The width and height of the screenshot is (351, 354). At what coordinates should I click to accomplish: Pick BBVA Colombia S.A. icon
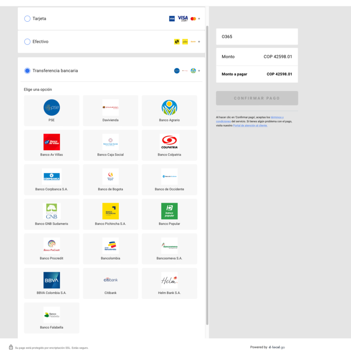pyautogui.click(x=51, y=280)
